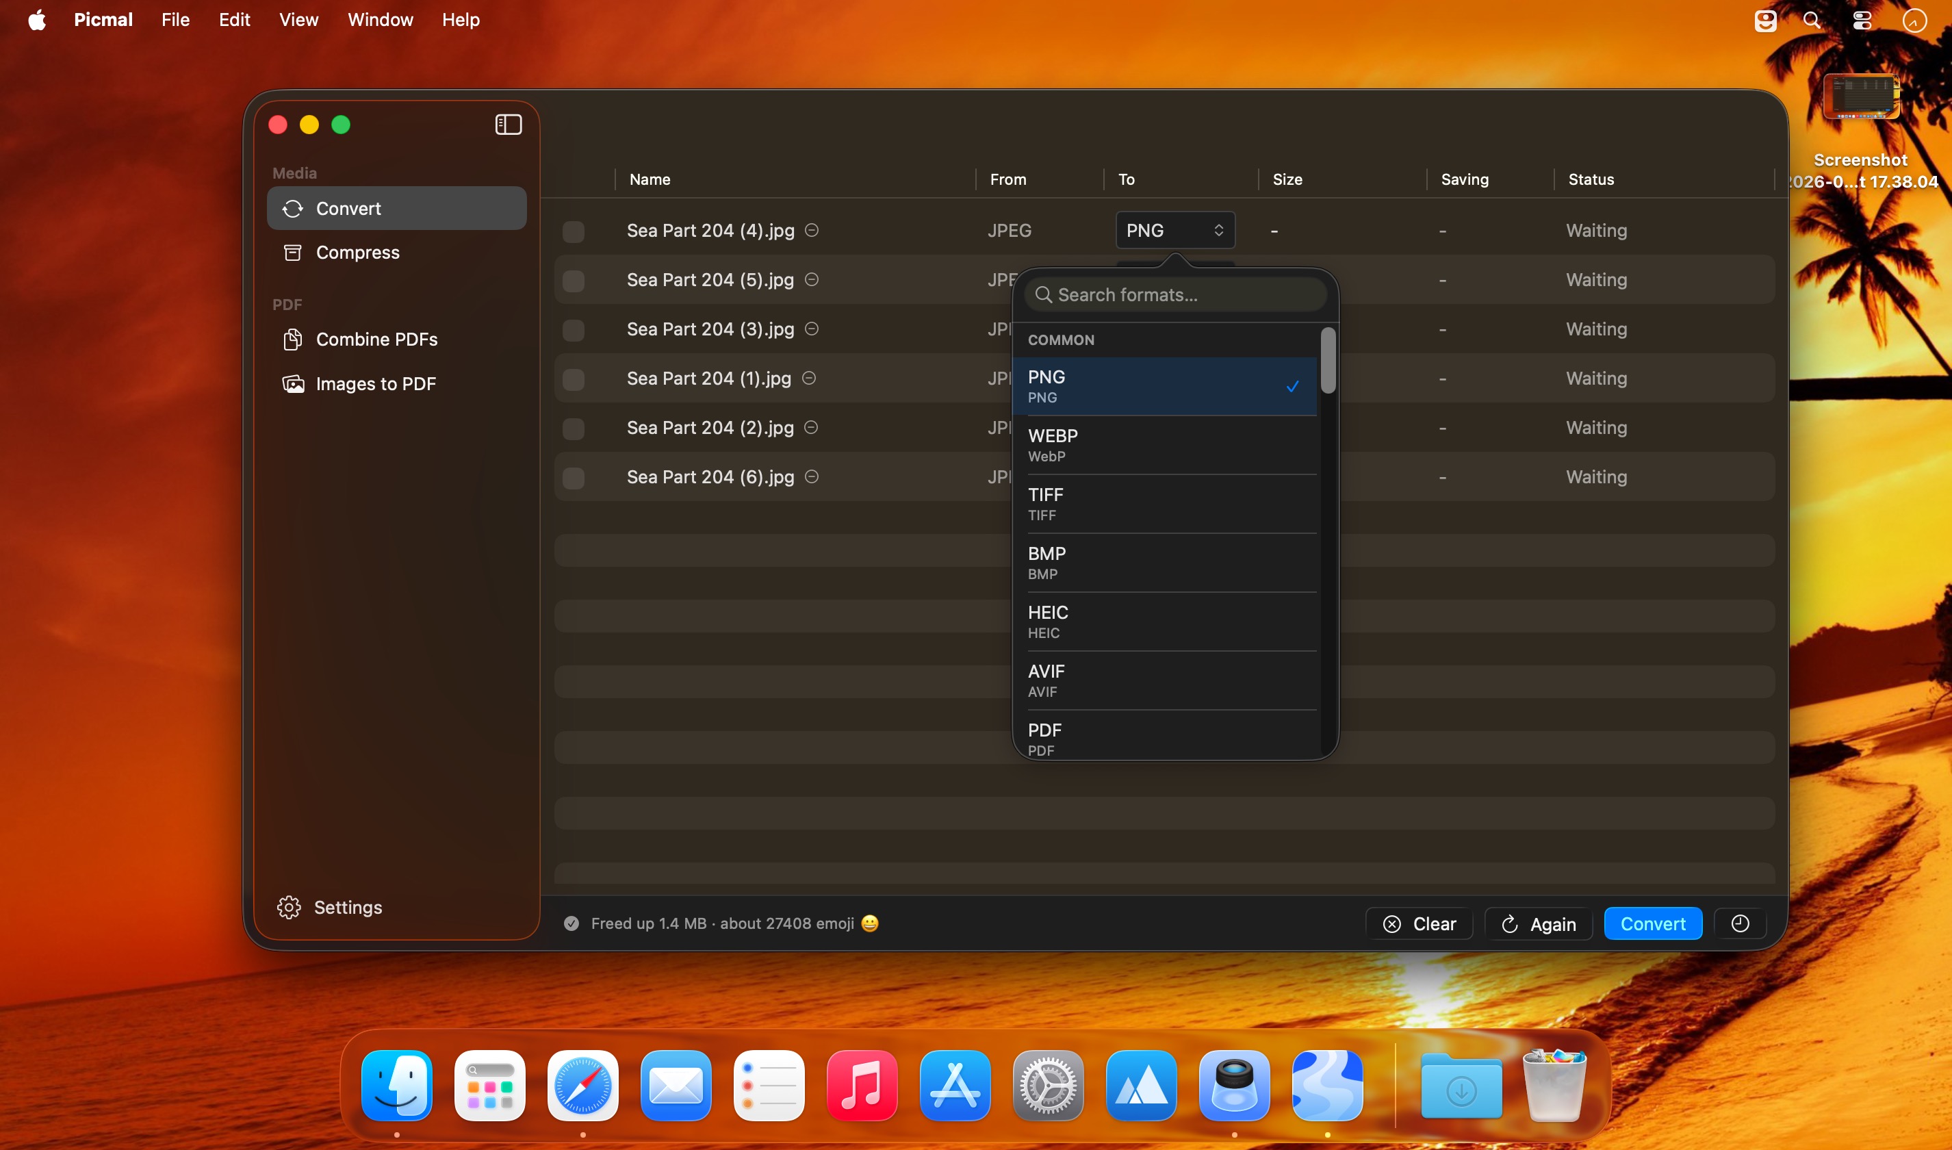The image size is (1952, 1150).
Task: Click the remove icon beside Sea Part 204 (1).jpg
Action: click(x=809, y=378)
